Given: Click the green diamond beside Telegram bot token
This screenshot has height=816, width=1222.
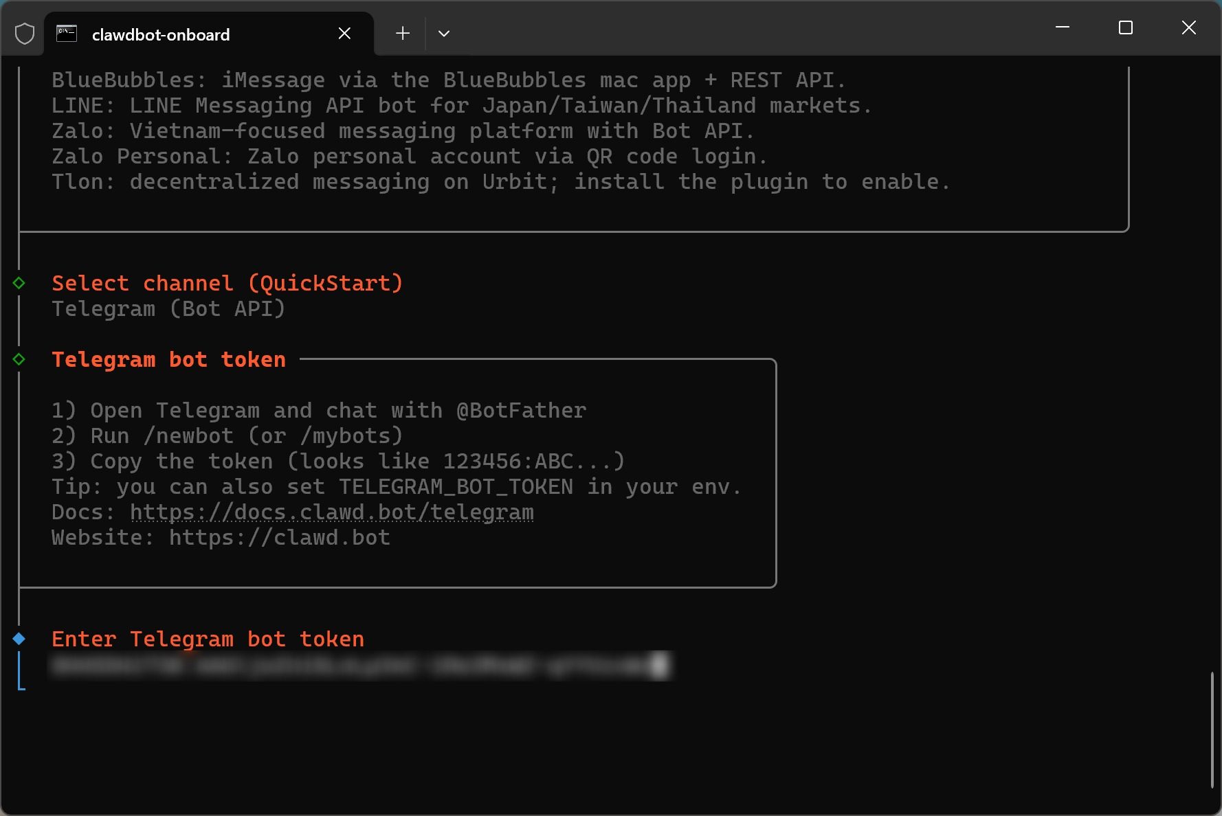Looking at the screenshot, I should tap(19, 359).
